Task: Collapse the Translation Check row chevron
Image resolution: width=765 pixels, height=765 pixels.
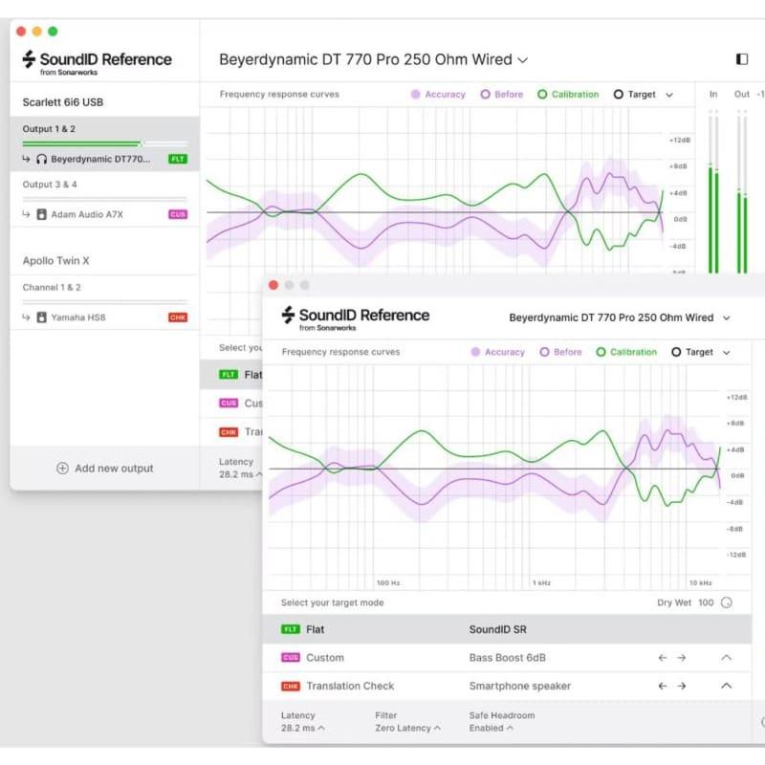Action: (x=726, y=686)
